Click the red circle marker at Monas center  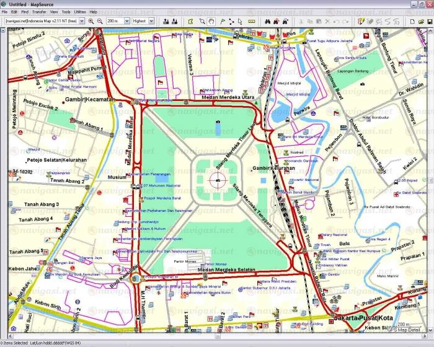click(217, 180)
